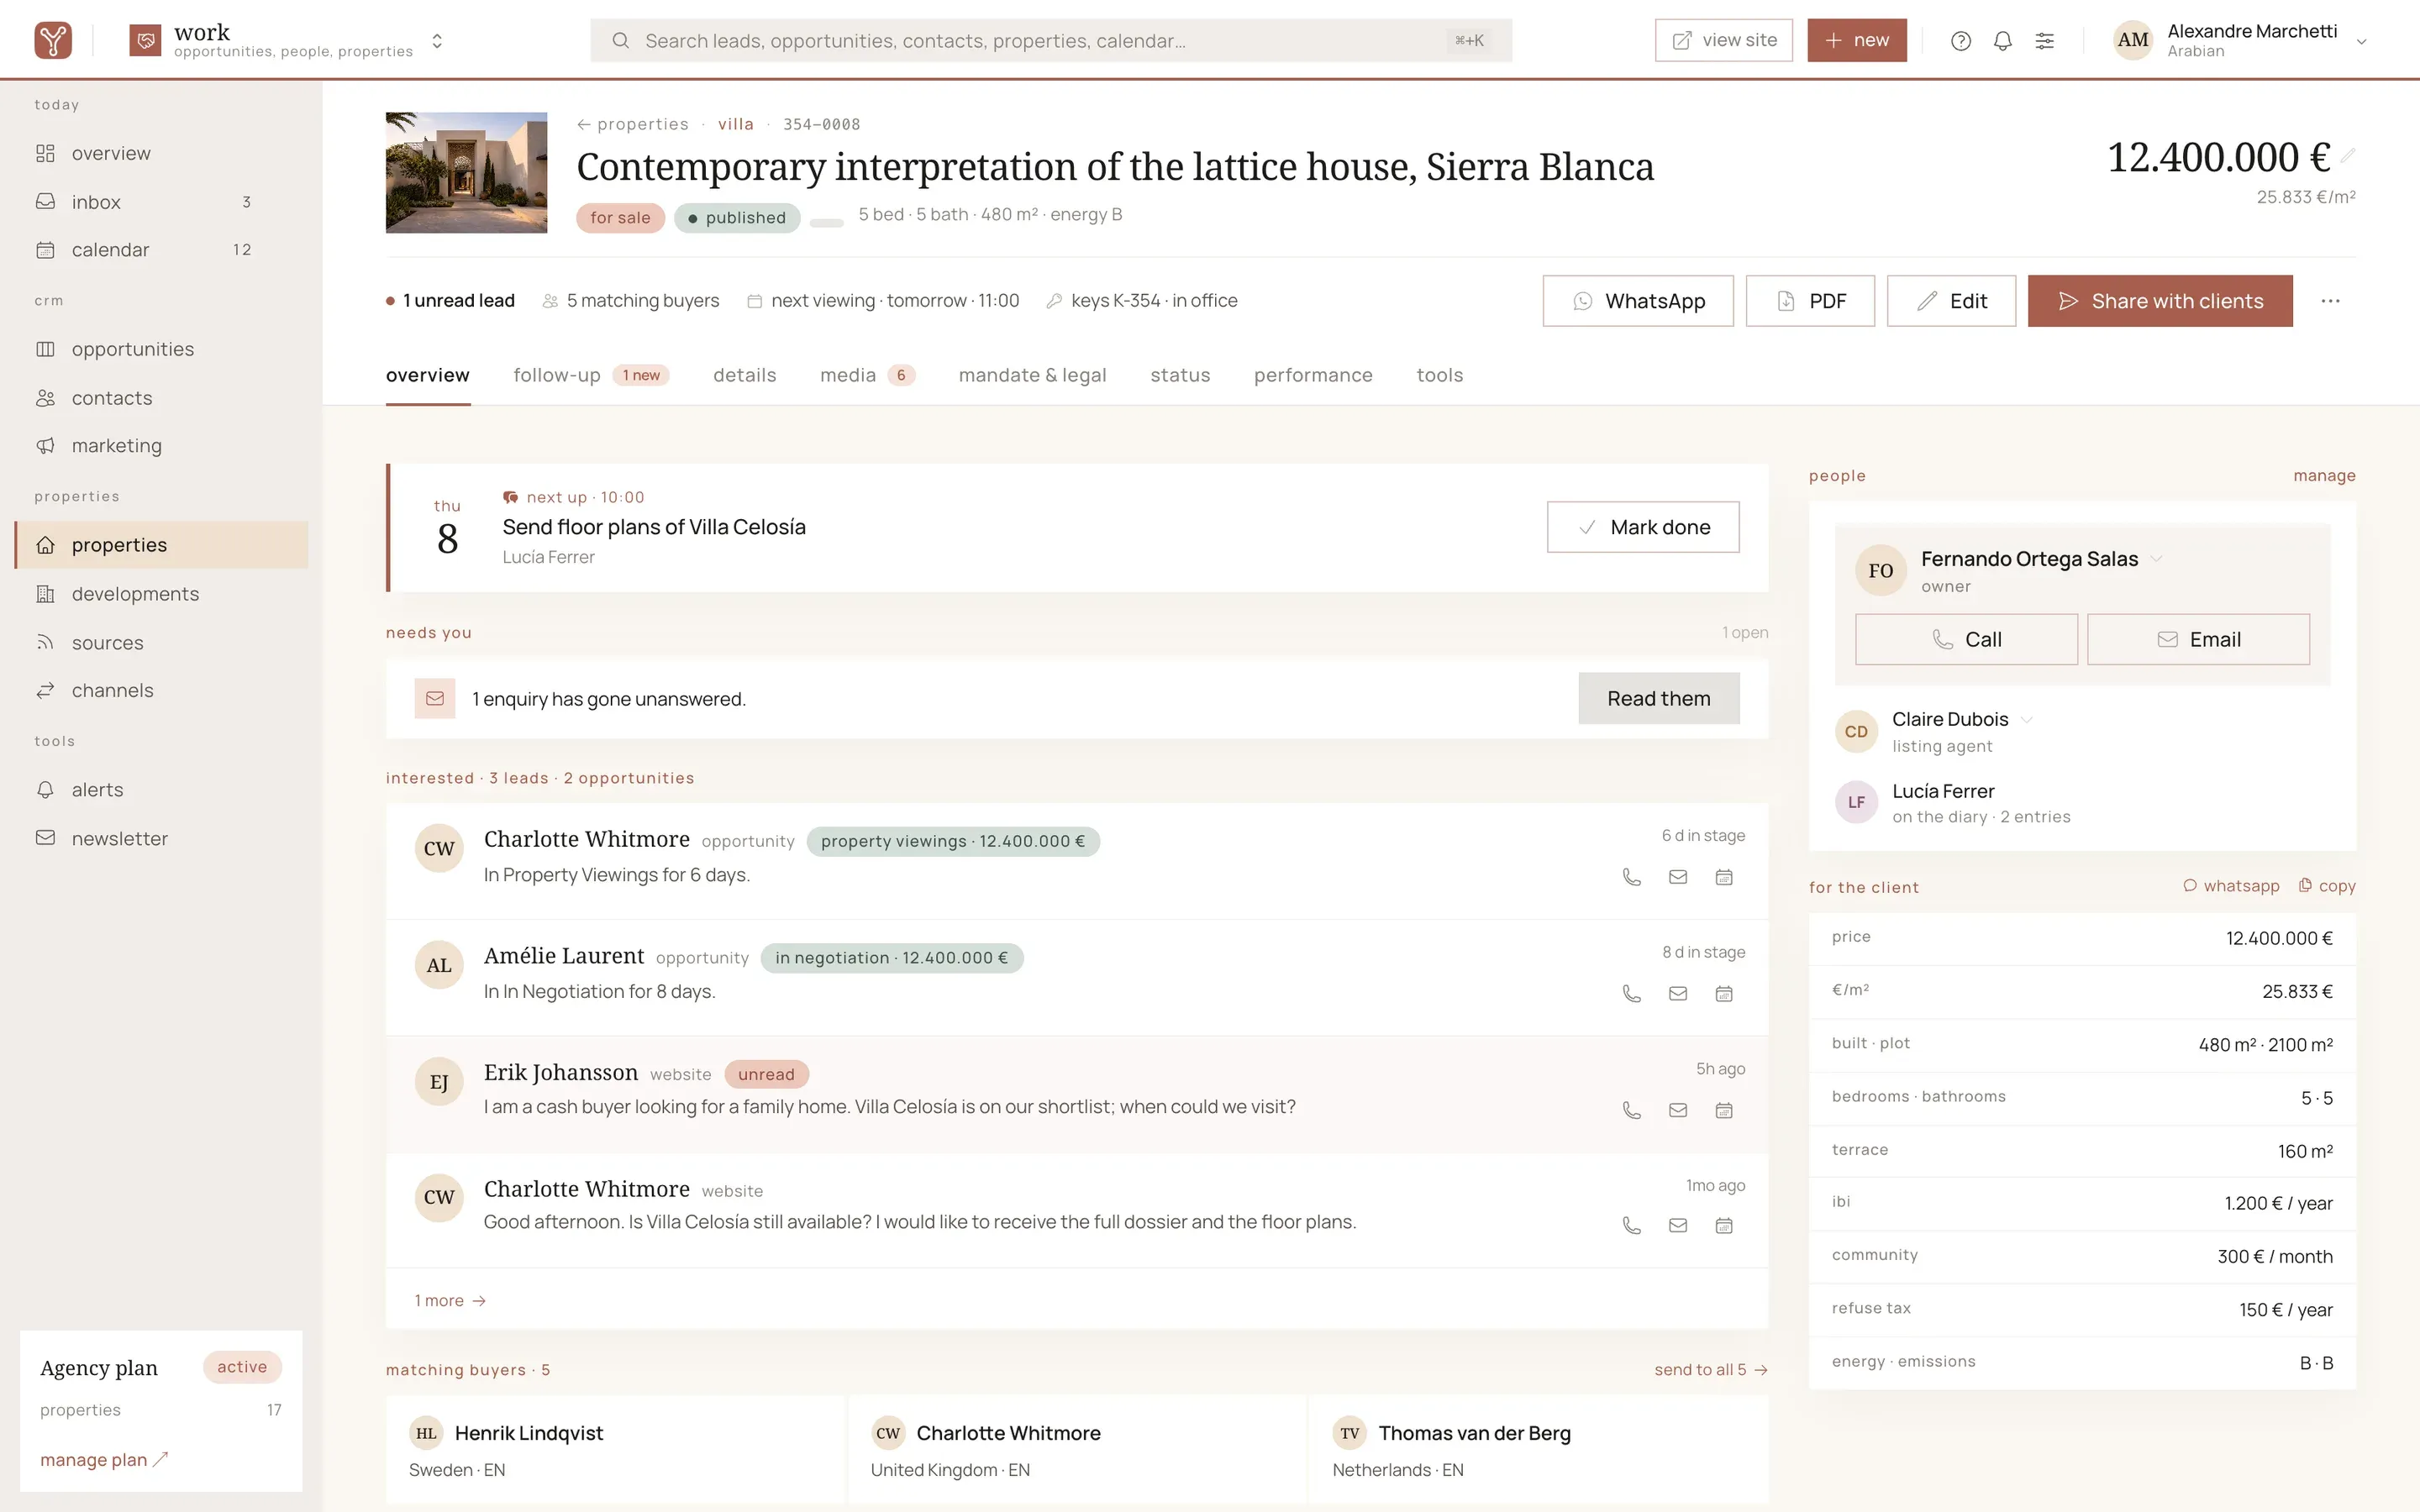Export the property as PDF
The width and height of the screenshot is (2420, 1512).
pos(1810,301)
